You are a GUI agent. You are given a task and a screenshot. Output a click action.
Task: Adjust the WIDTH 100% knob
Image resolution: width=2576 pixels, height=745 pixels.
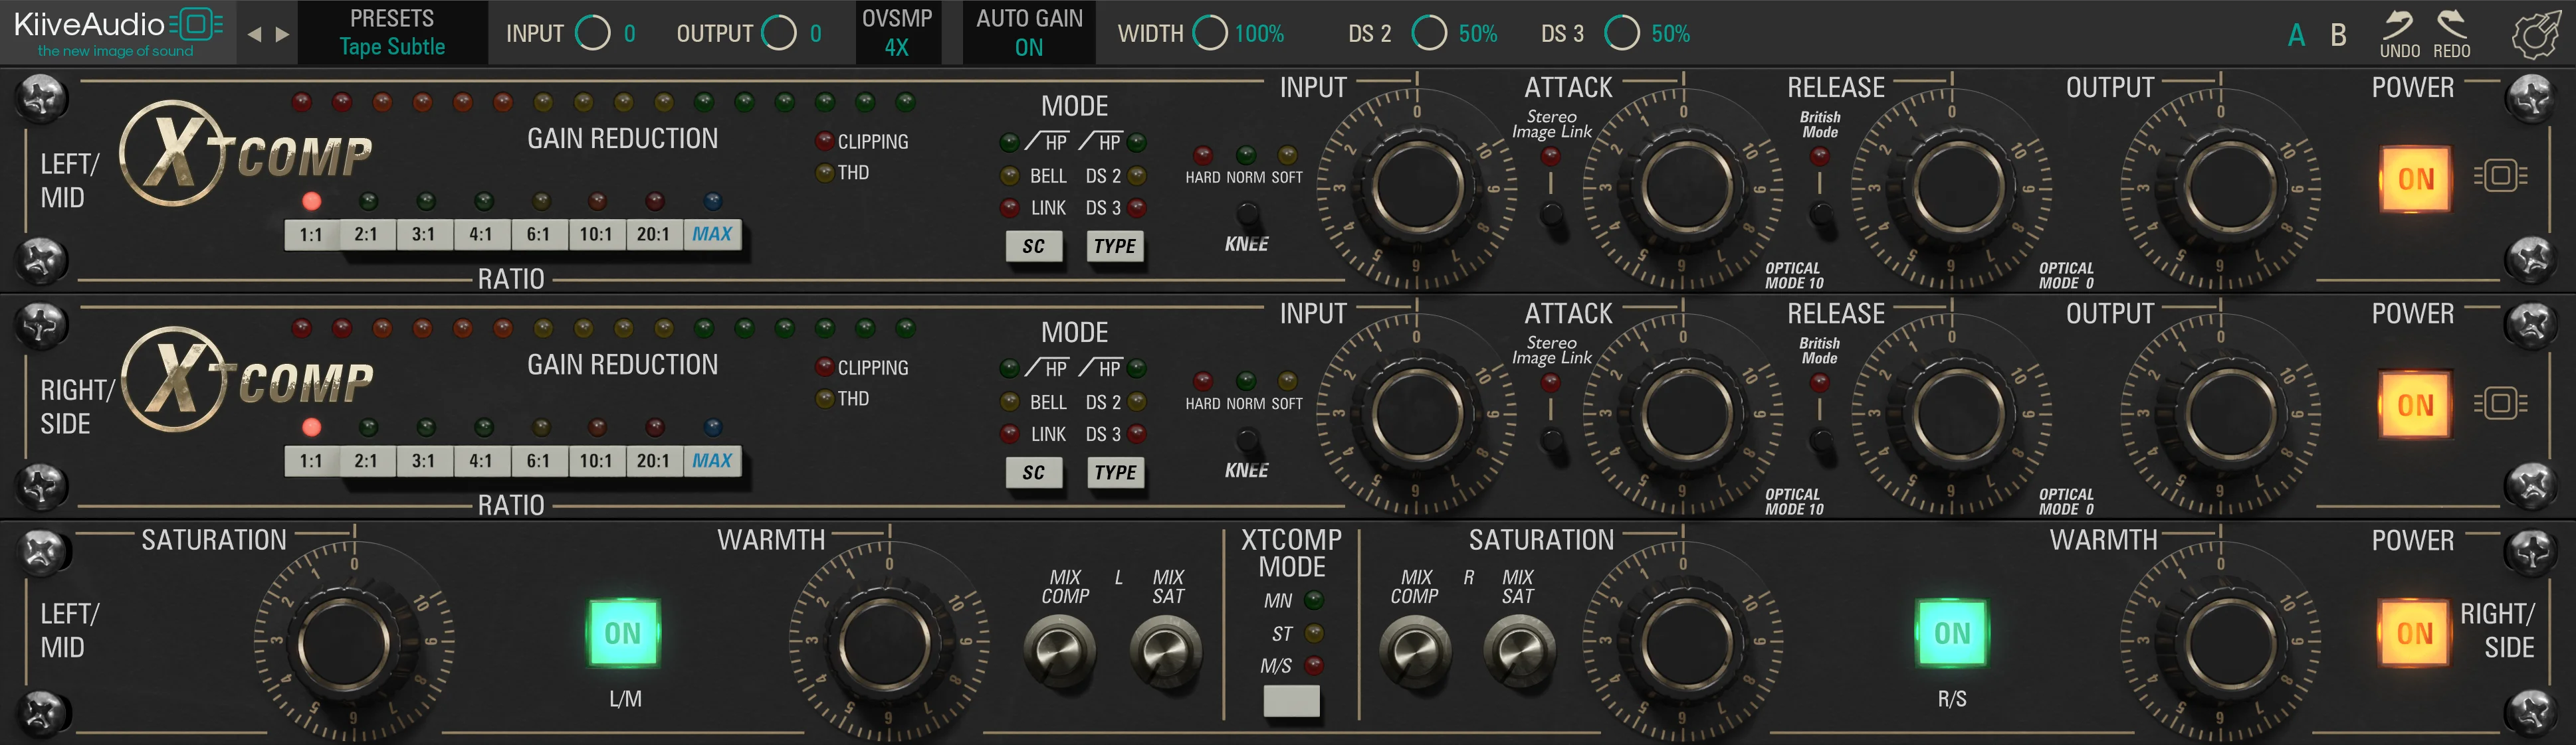1210,33
